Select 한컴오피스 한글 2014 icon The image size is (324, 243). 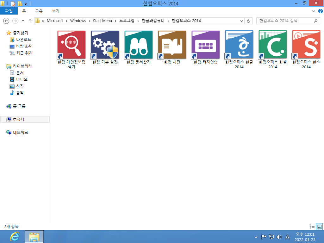[239, 45]
